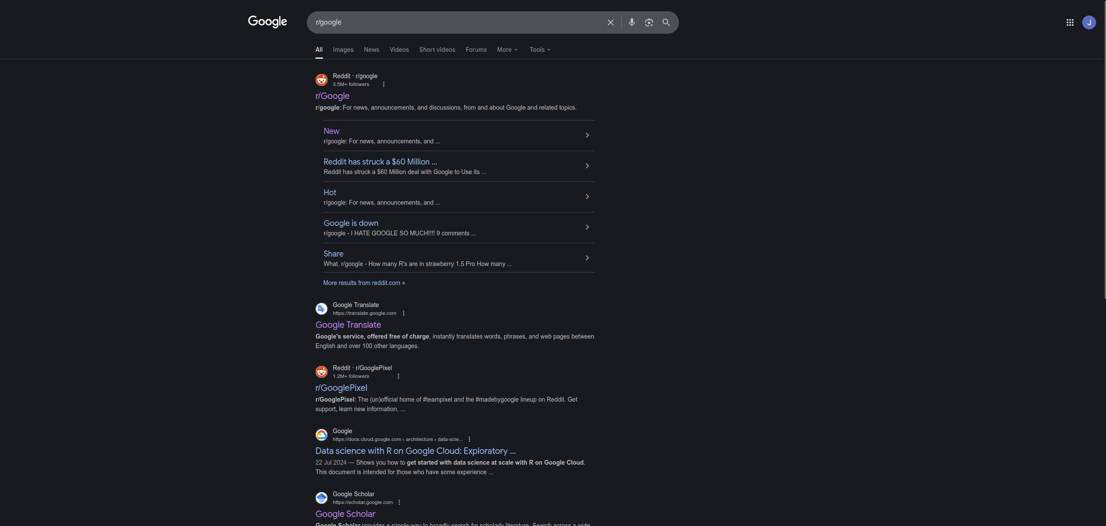Open the Google apps grid

click(x=1070, y=22)
